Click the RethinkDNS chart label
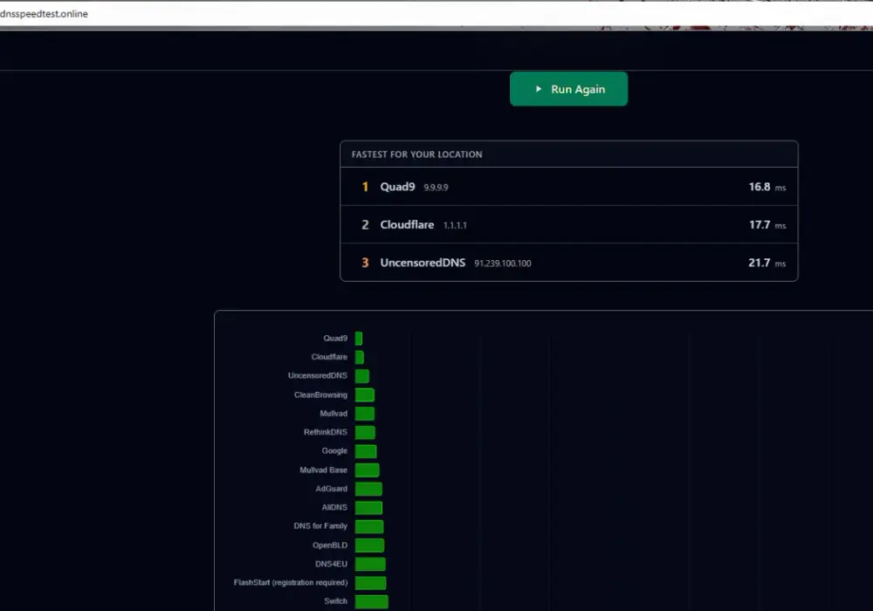Viewport: 873px width, 611px height. click(325, 432)
